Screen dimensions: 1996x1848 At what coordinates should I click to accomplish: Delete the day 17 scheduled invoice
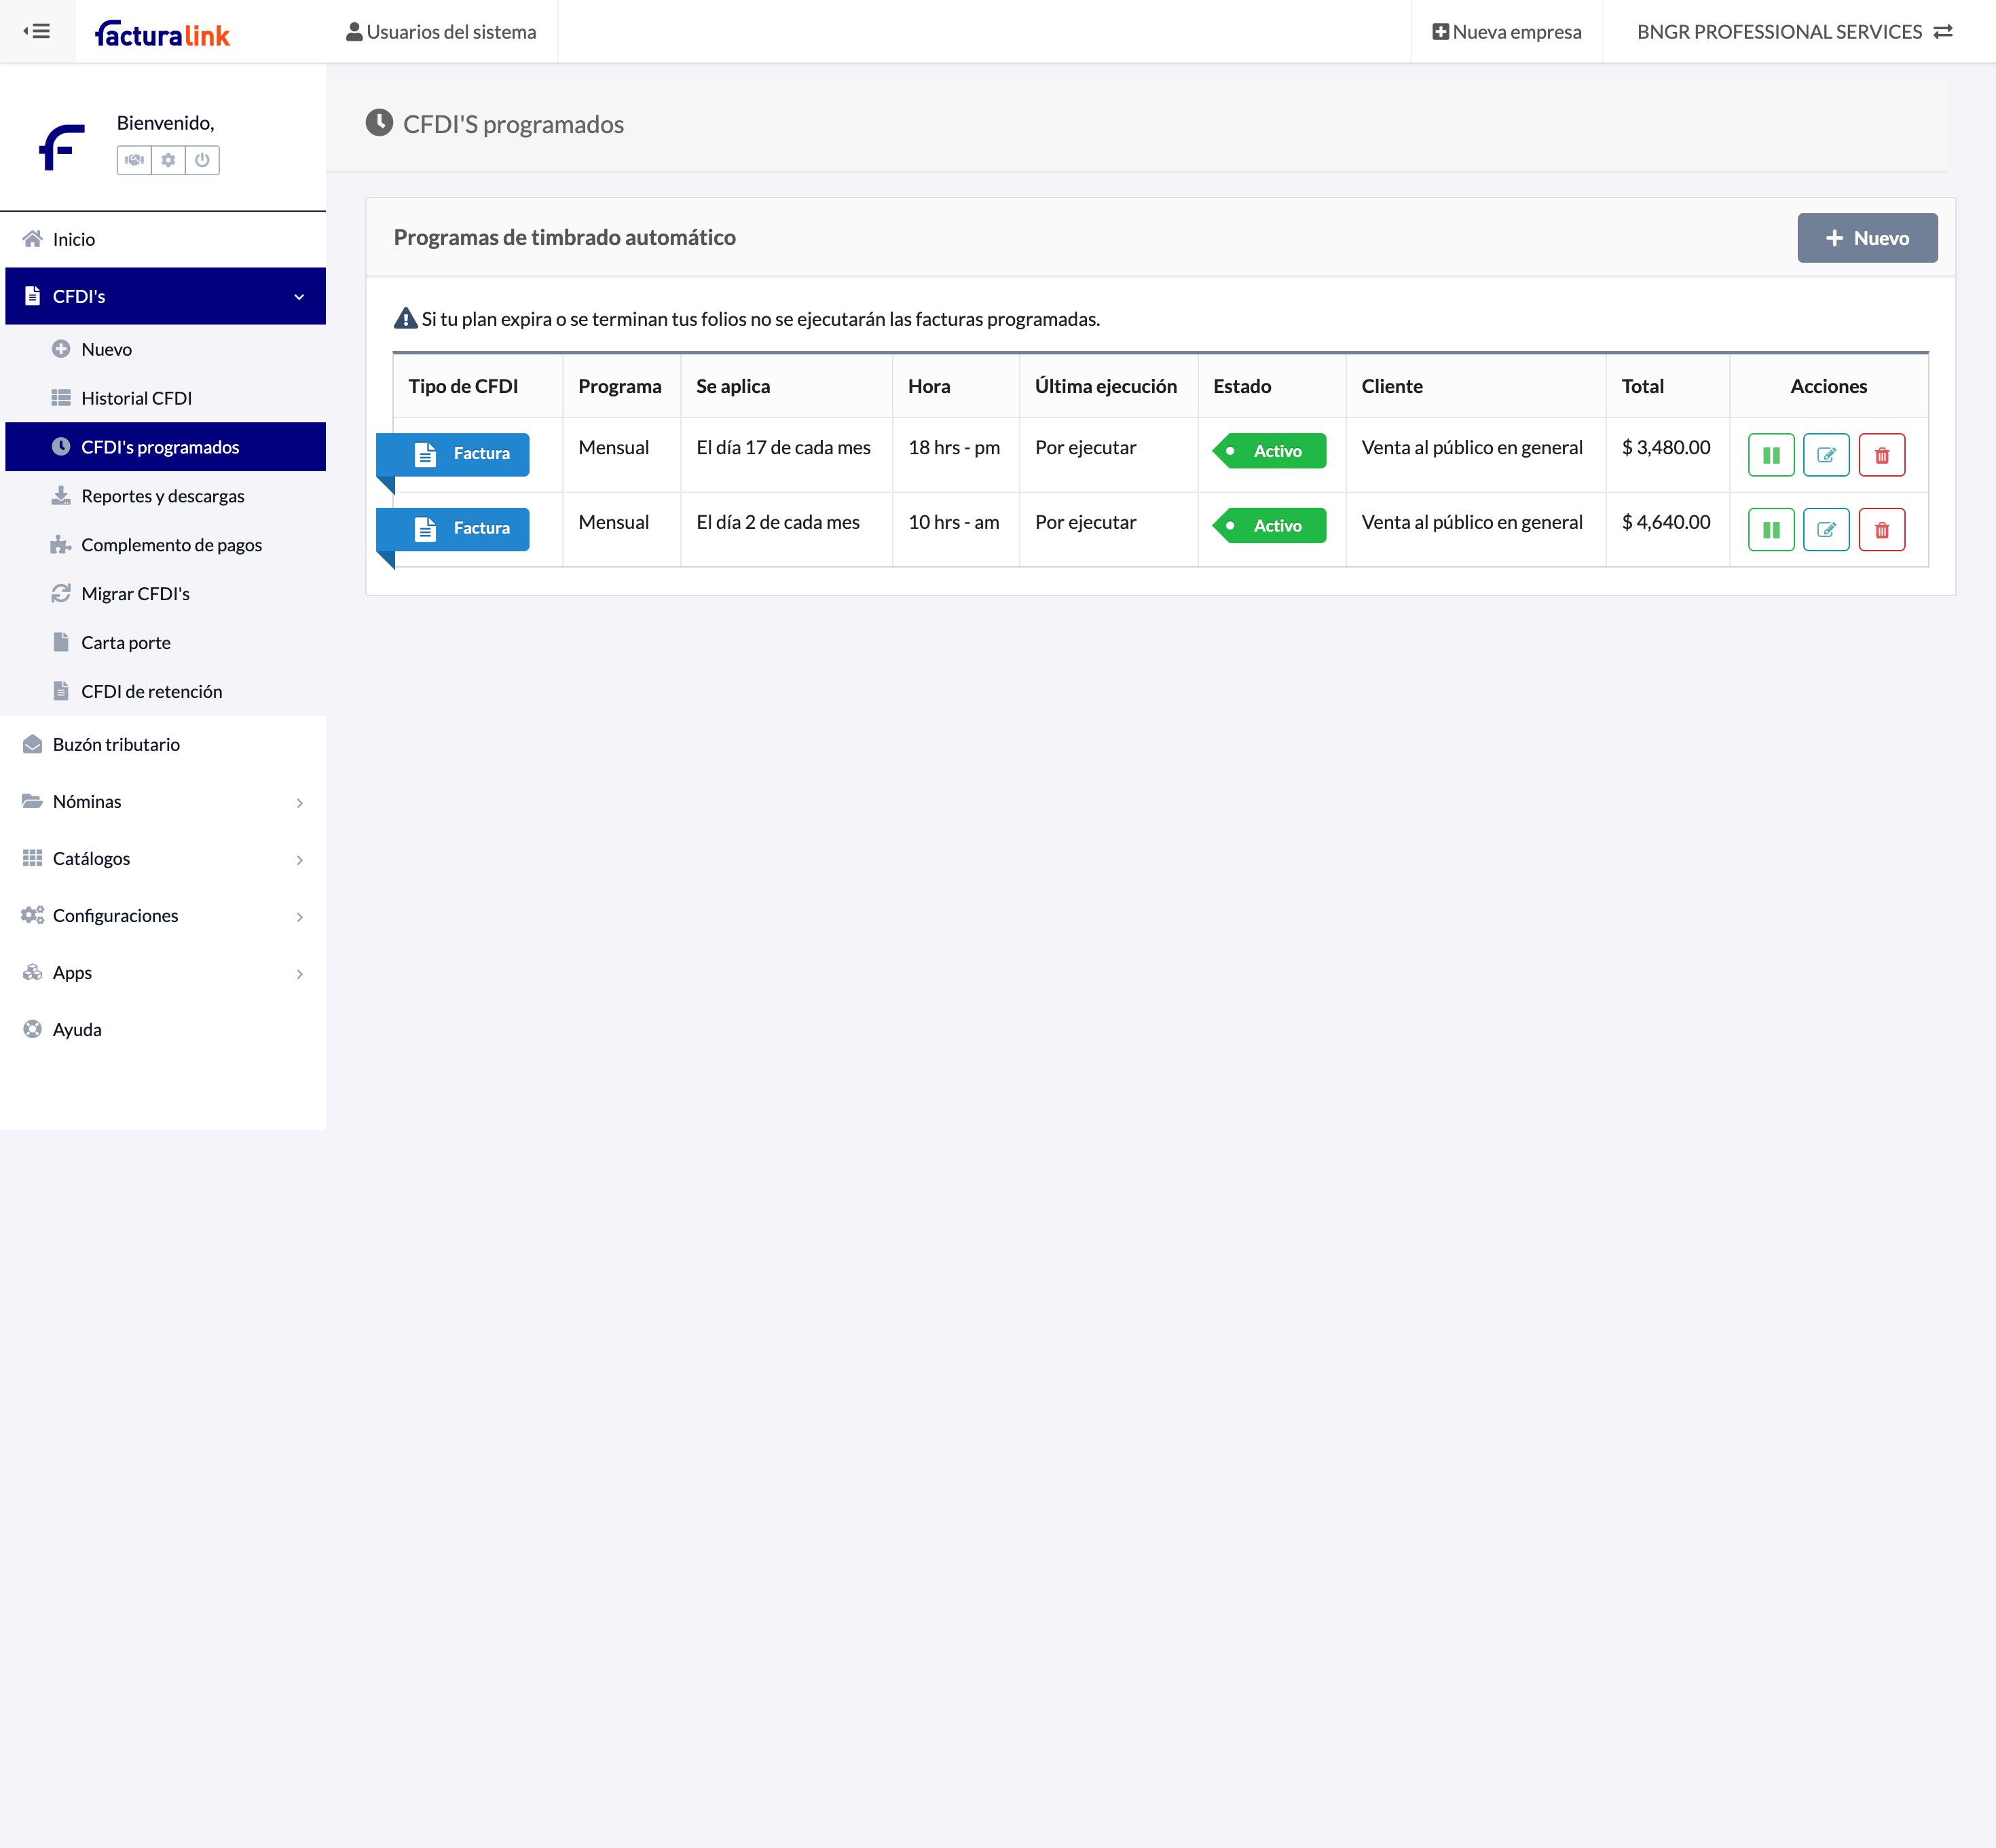[x=1881, y=455]
